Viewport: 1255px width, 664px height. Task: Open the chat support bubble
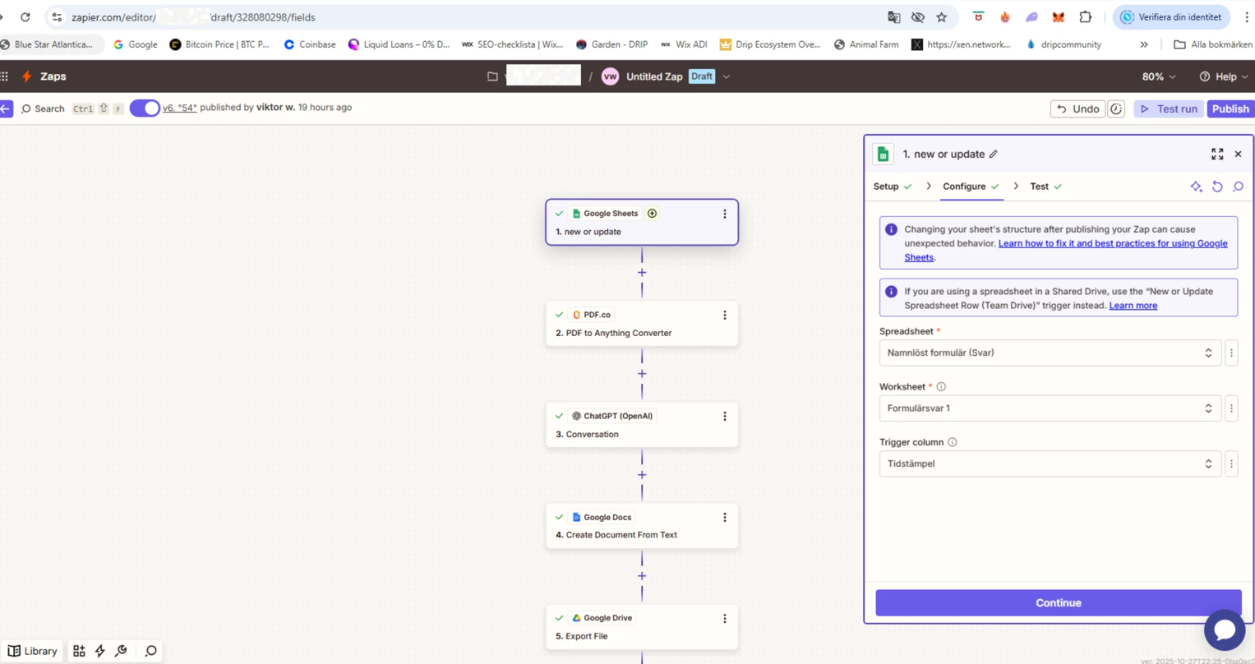pyautogui.click(x=1224, y=629)
